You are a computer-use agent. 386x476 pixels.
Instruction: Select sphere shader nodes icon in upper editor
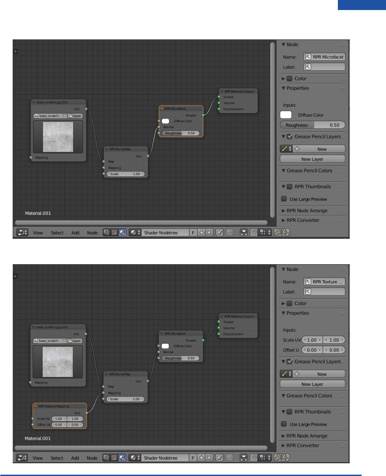click(x=122, y=232)
